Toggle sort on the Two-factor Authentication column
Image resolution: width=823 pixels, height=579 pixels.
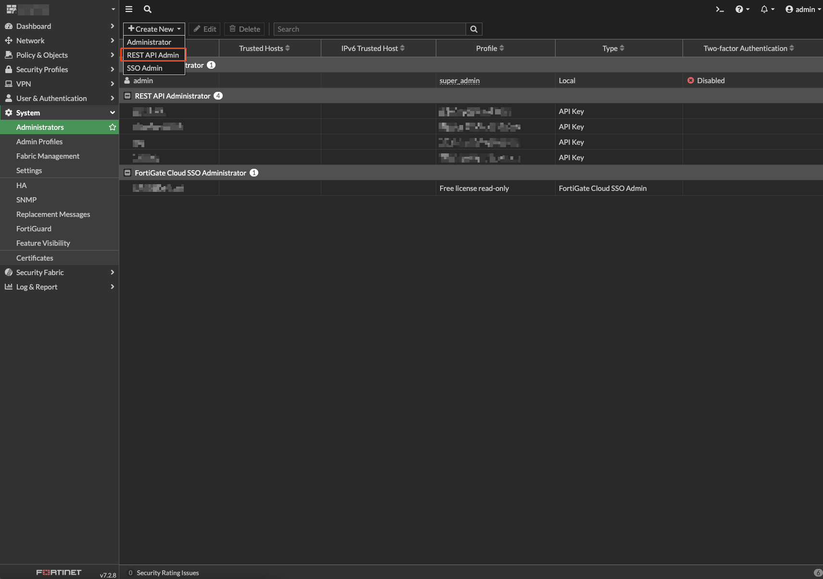pyautogui.click(x=747, y=48)
